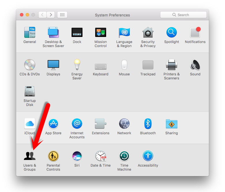
Task: Click the Show All grid button
Action: tap(62, 15)
